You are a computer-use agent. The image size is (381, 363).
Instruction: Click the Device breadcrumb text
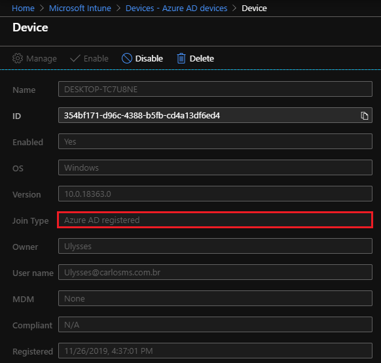(x=254, y=9)
